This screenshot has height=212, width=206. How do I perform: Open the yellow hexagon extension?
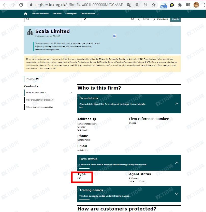click(172, 5)
